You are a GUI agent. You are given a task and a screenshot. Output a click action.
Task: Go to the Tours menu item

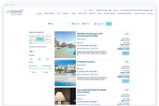click(58, 13)
